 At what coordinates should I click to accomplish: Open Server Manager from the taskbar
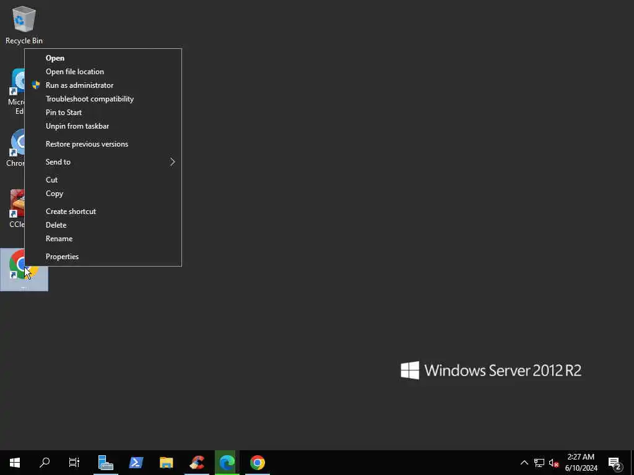point(106,463)
